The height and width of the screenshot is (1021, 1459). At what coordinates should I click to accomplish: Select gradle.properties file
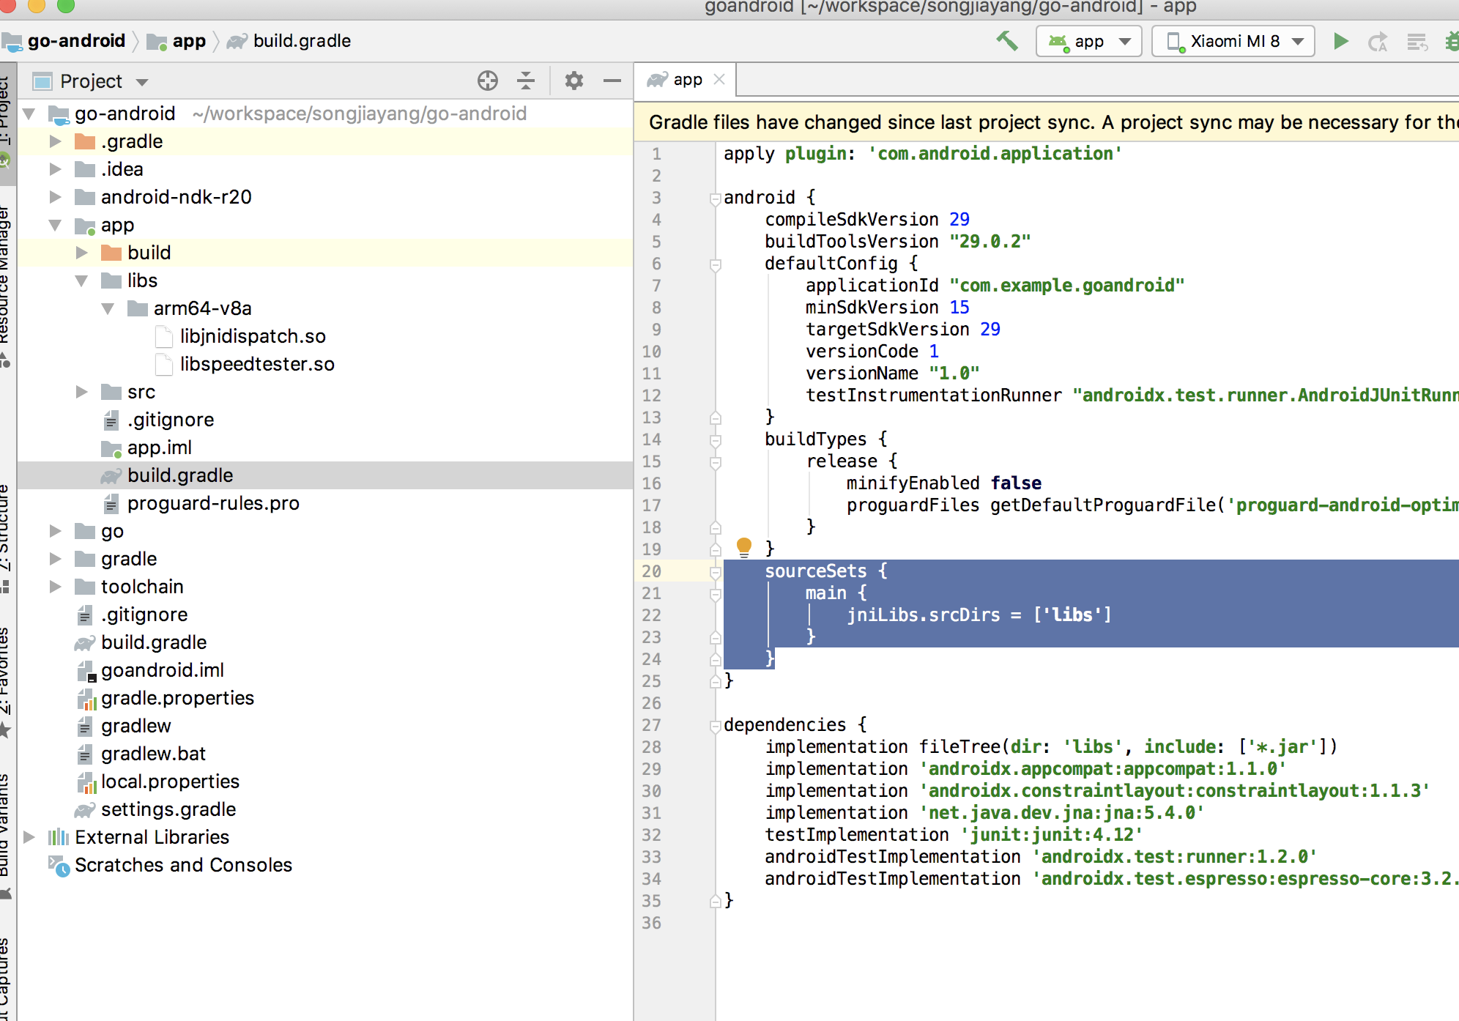click(177, 698)
